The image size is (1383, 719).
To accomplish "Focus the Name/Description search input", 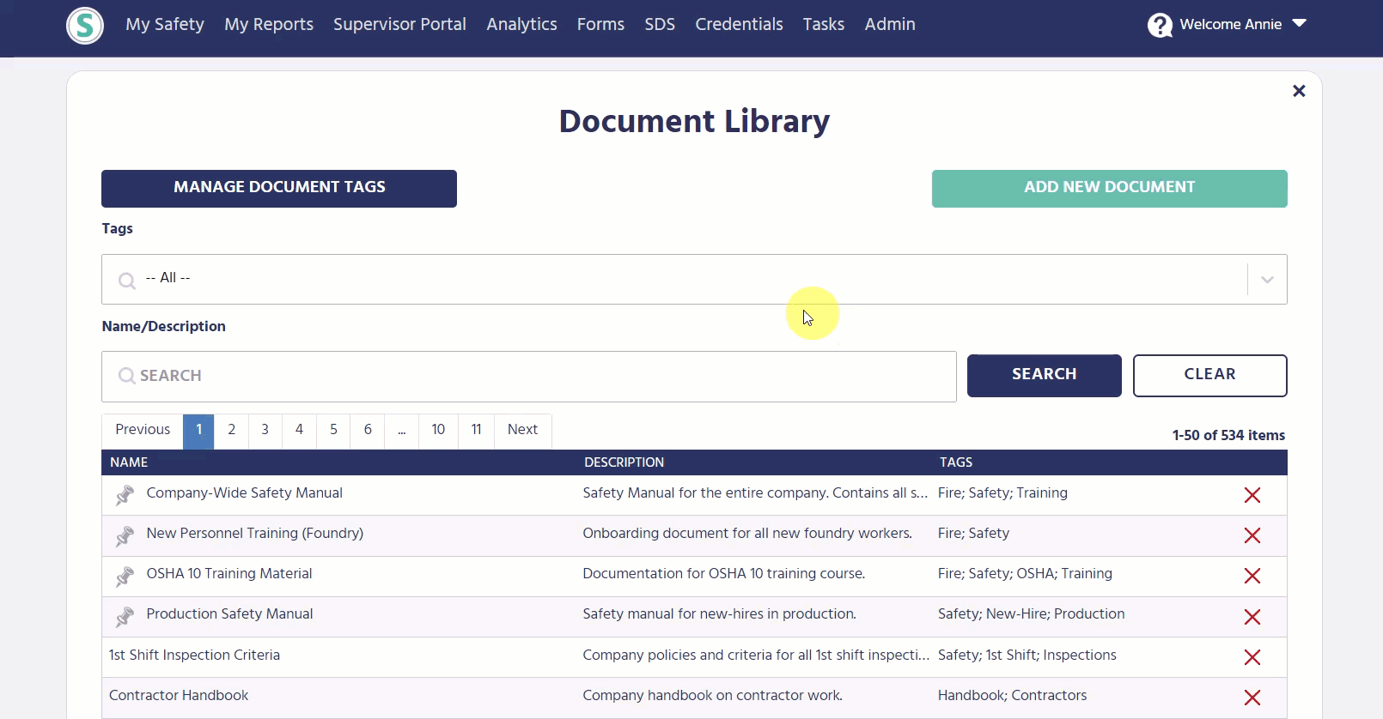I will point(529,376).
